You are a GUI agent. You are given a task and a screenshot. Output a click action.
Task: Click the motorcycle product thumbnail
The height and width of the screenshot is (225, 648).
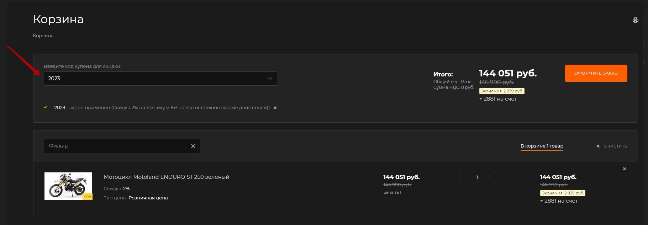point(68,186)
